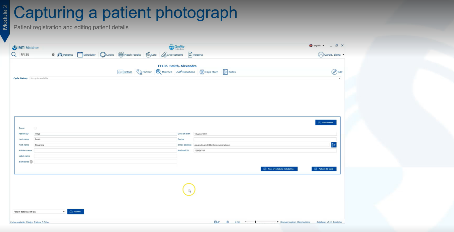Click into the Maiden name field
The width and height of the screenshot is (454, 232).
[x=105, y=150]
